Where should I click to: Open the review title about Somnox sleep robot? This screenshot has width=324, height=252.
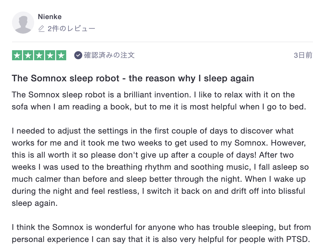(133, 78)
